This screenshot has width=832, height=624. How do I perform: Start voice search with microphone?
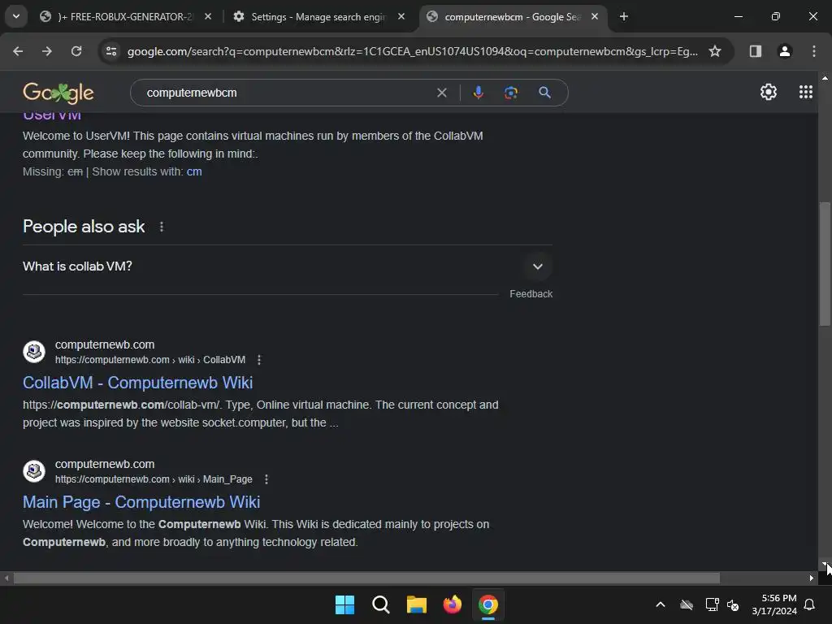[x=478, y=93]
